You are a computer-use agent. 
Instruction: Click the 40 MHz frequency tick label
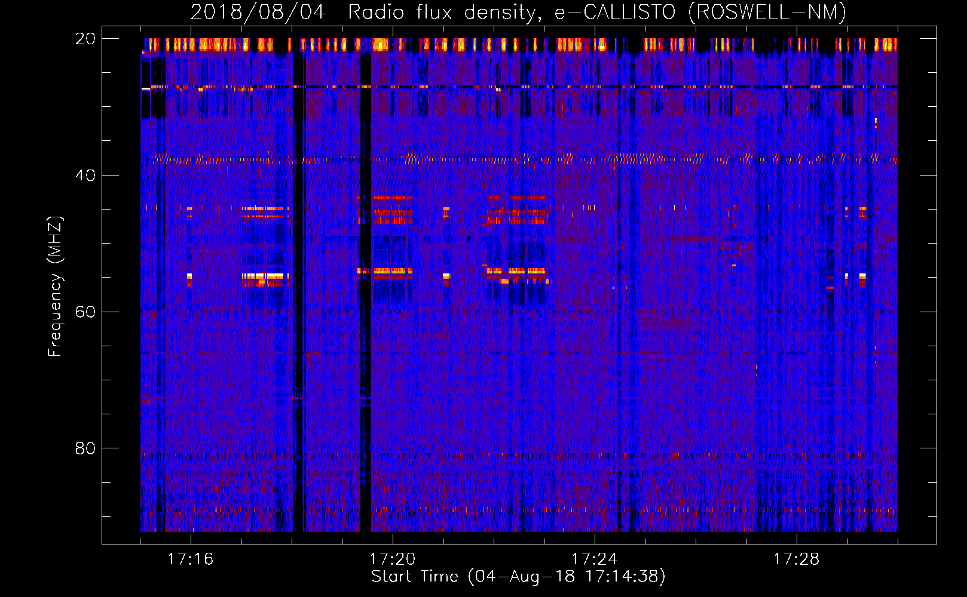click(85, 176)
